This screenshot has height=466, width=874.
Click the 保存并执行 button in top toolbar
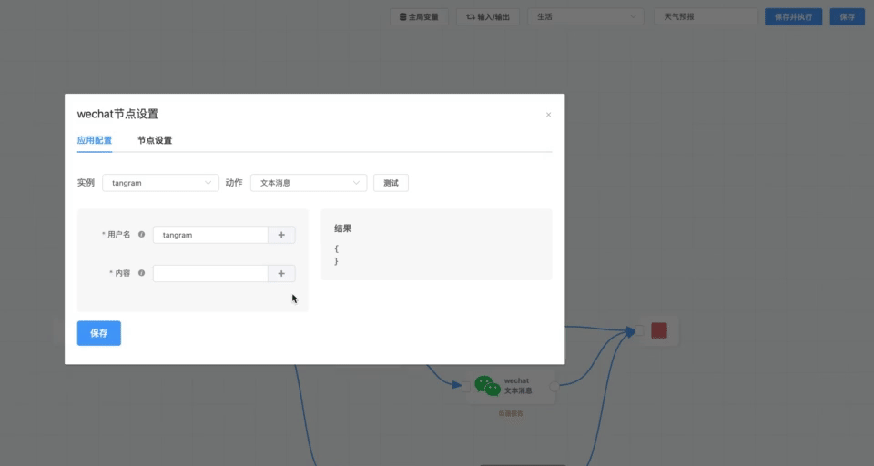[x=793, y=16]
